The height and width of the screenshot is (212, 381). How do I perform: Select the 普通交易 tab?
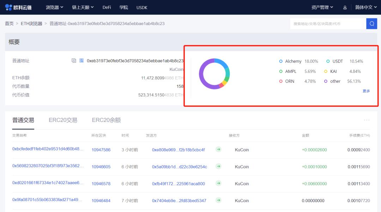(x=23, y=120)
